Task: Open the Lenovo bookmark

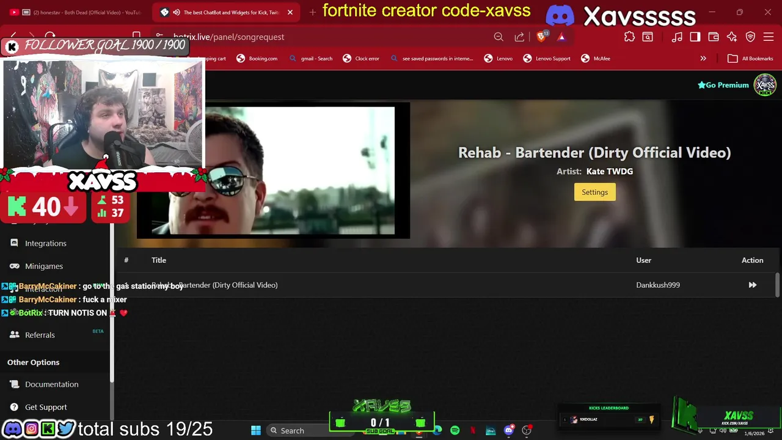Action: tap(498, 59)
